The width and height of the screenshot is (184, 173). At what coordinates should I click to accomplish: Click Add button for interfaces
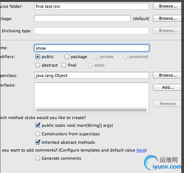coord(167,87)
